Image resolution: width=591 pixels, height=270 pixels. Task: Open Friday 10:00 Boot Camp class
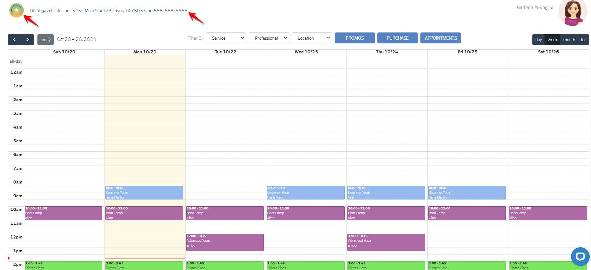tap(467, 213)
